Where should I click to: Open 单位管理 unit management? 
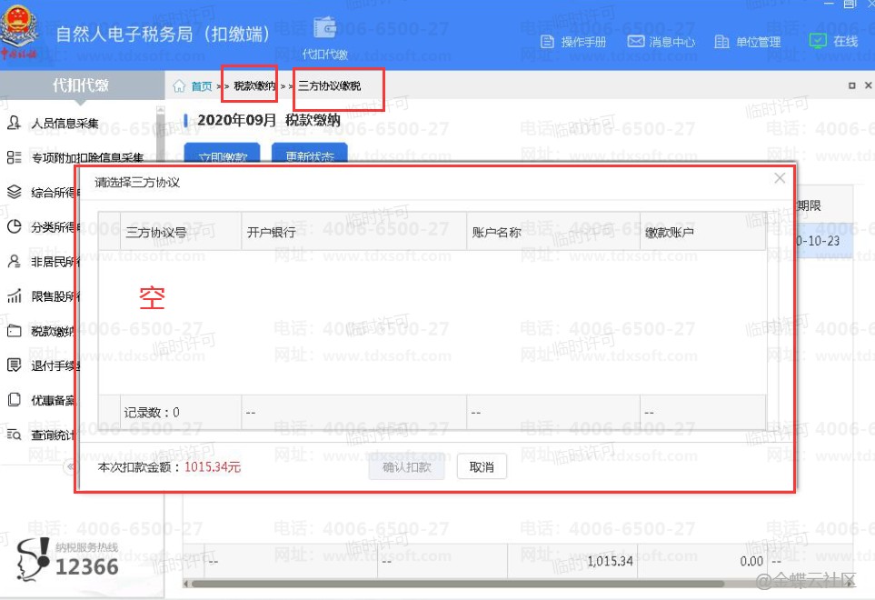point(748,42)
